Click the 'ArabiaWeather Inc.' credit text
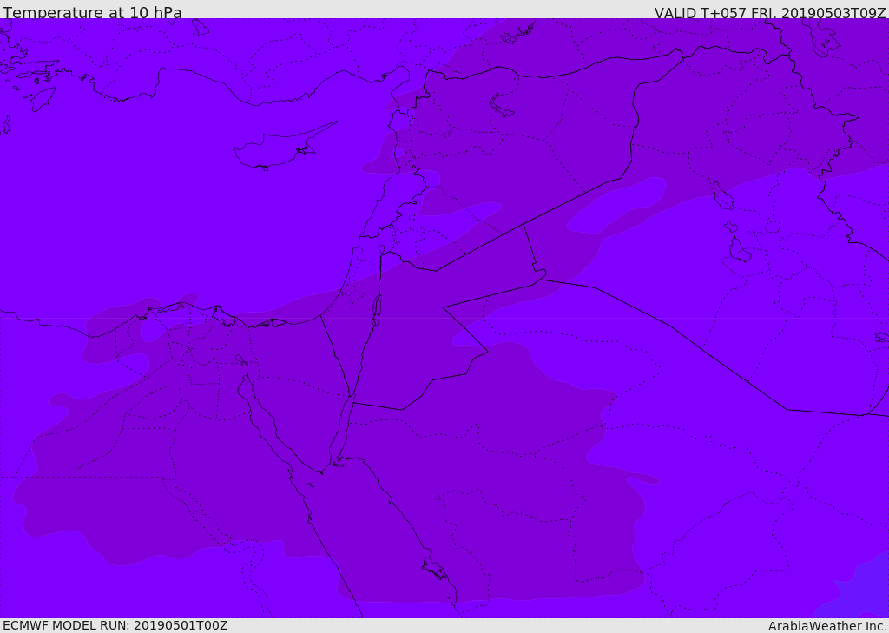The height and width of the screenshot is (633, 889). point(827,626)
